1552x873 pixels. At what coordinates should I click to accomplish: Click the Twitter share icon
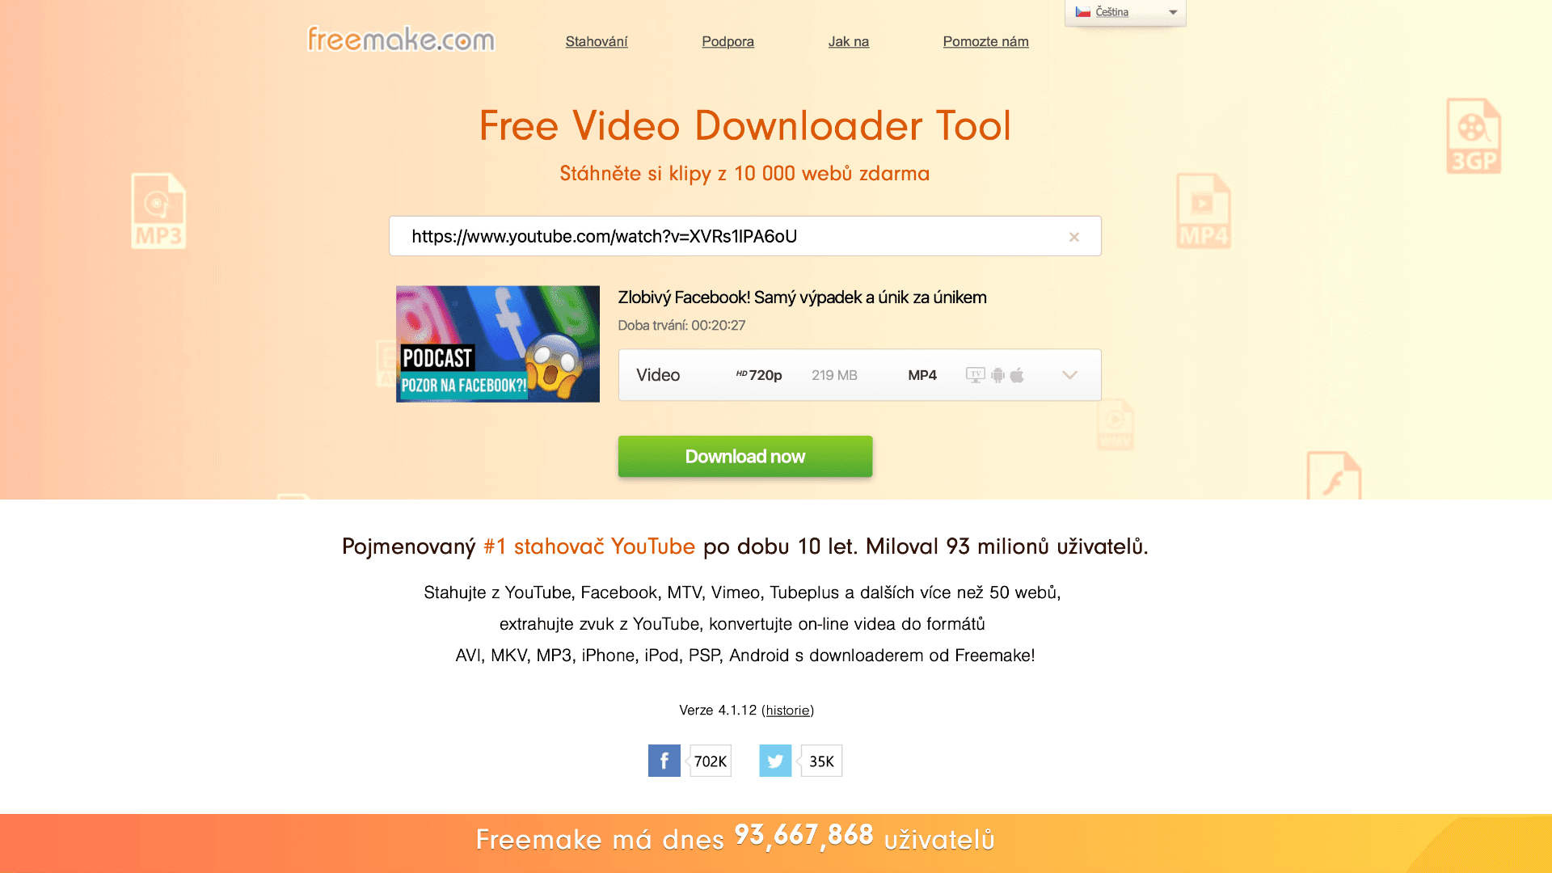(x=774, y=760)
